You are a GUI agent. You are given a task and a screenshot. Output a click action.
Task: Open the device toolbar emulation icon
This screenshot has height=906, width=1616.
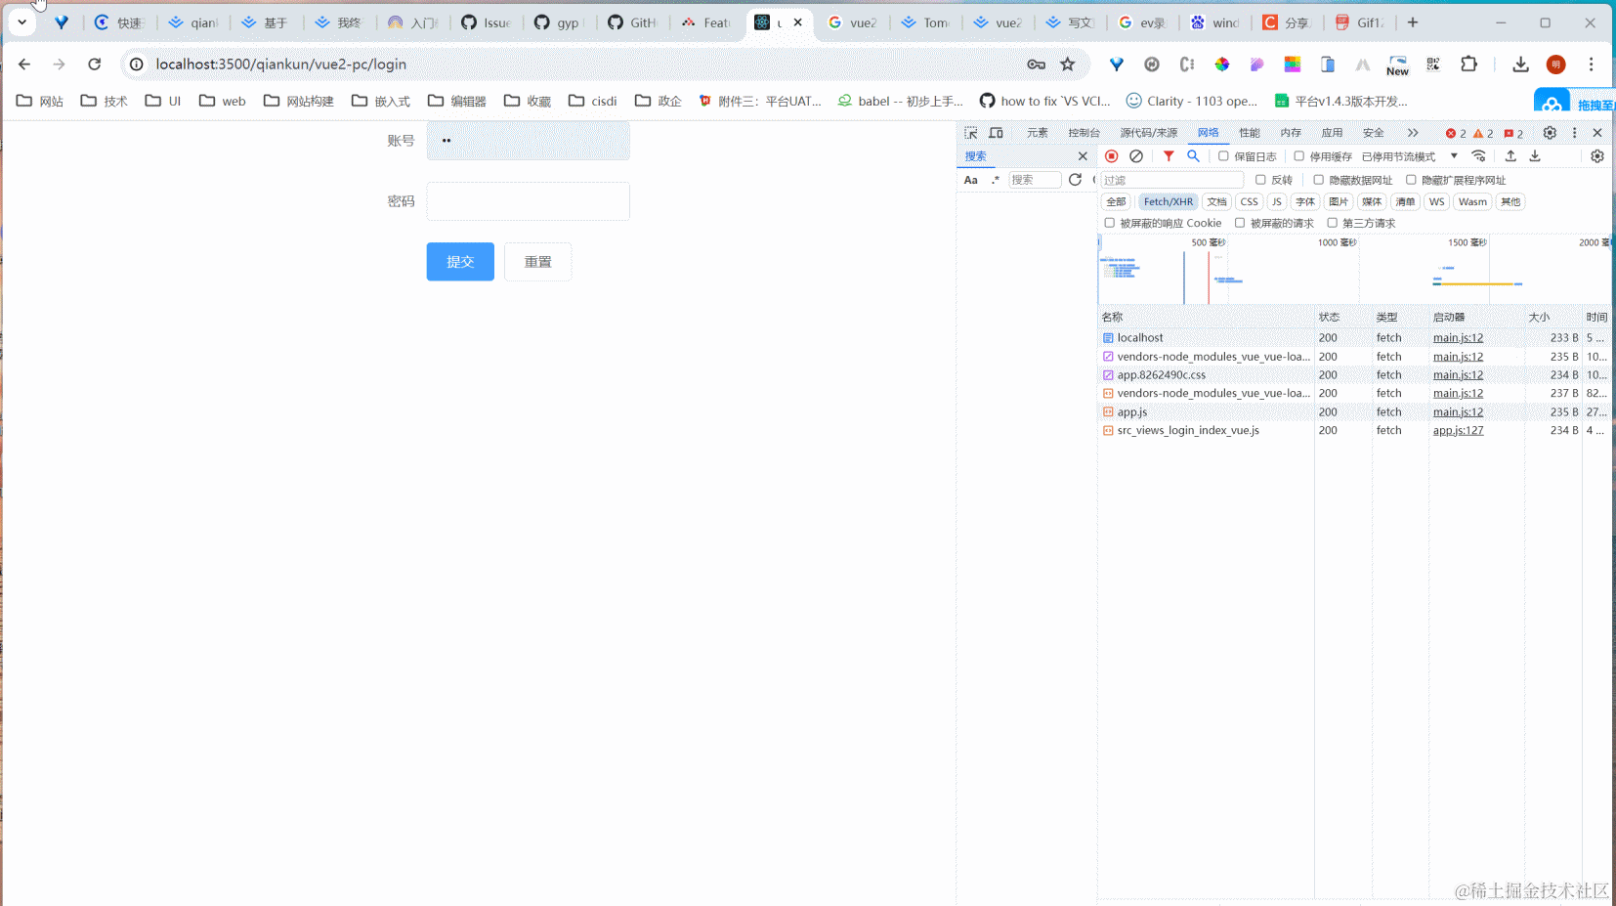[x=998, y=132]
